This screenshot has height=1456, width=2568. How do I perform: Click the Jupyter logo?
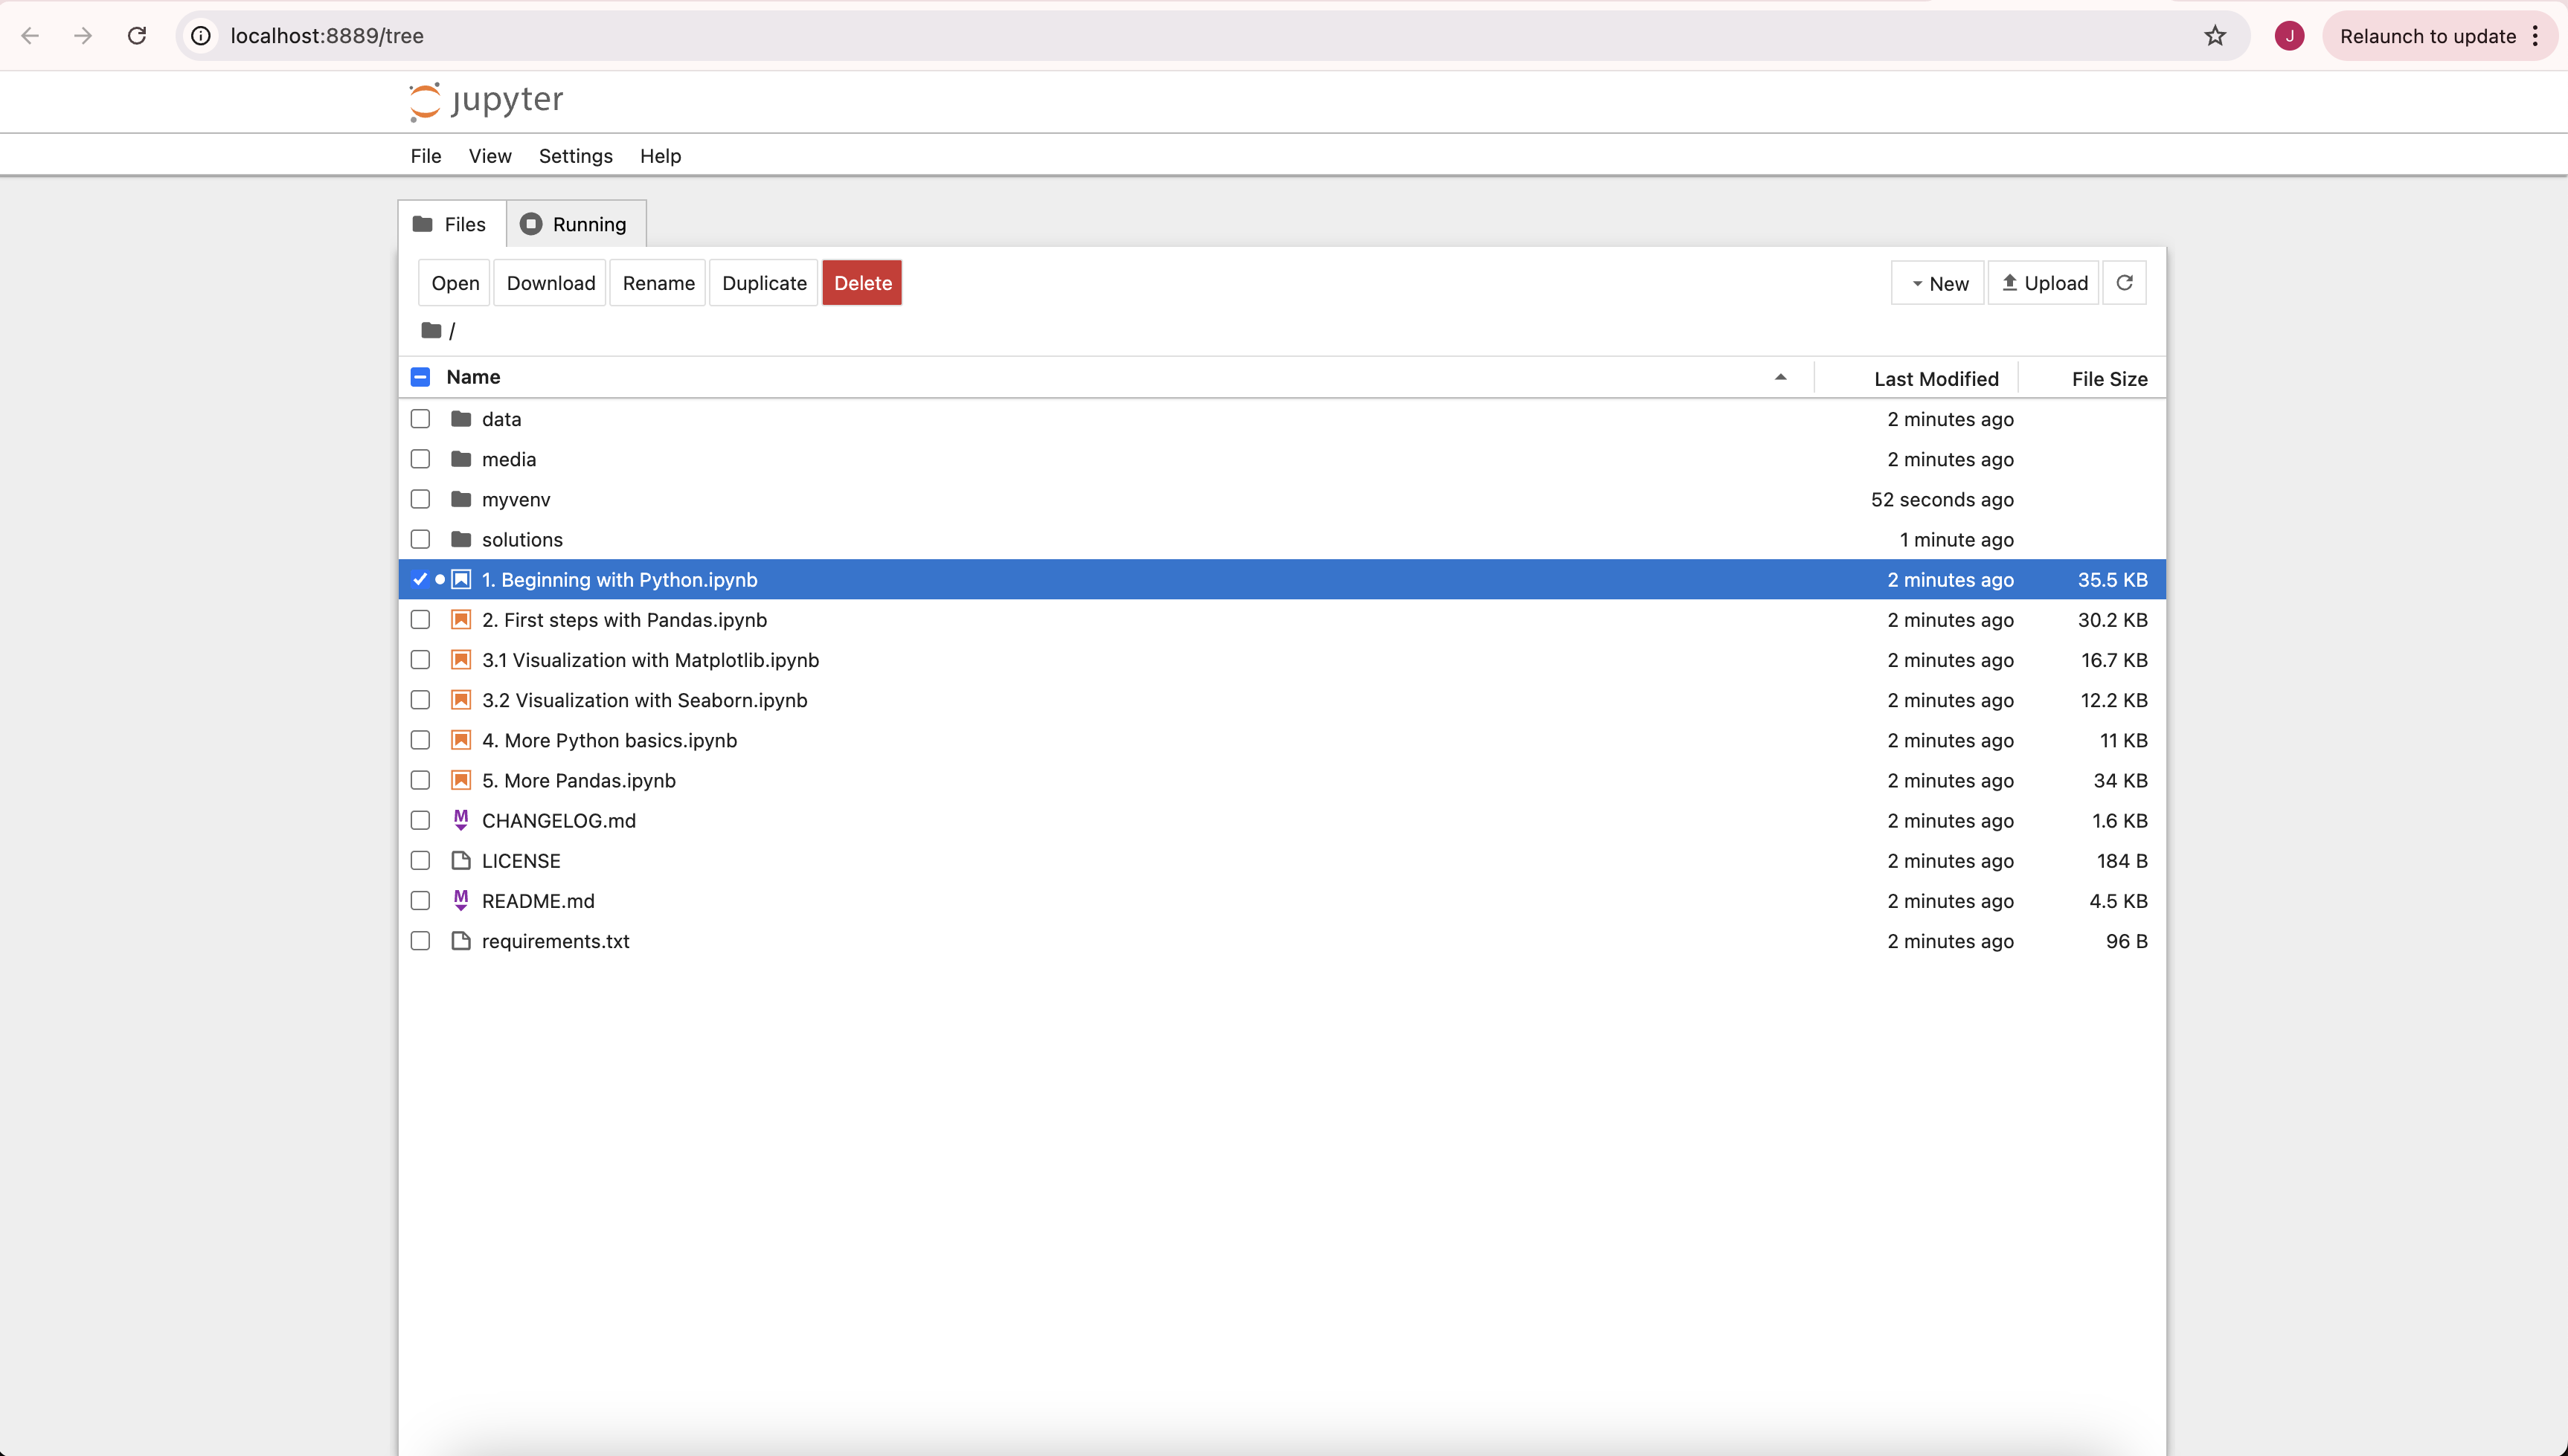pyautogui.click(x=487, y=100)
